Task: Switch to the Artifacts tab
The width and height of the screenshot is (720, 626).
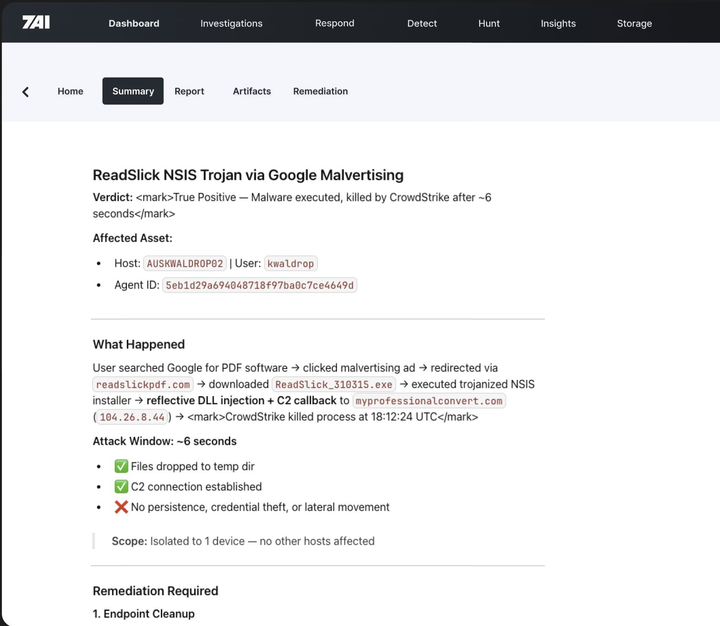Action: pyautogui.click(x=252, y=91)
